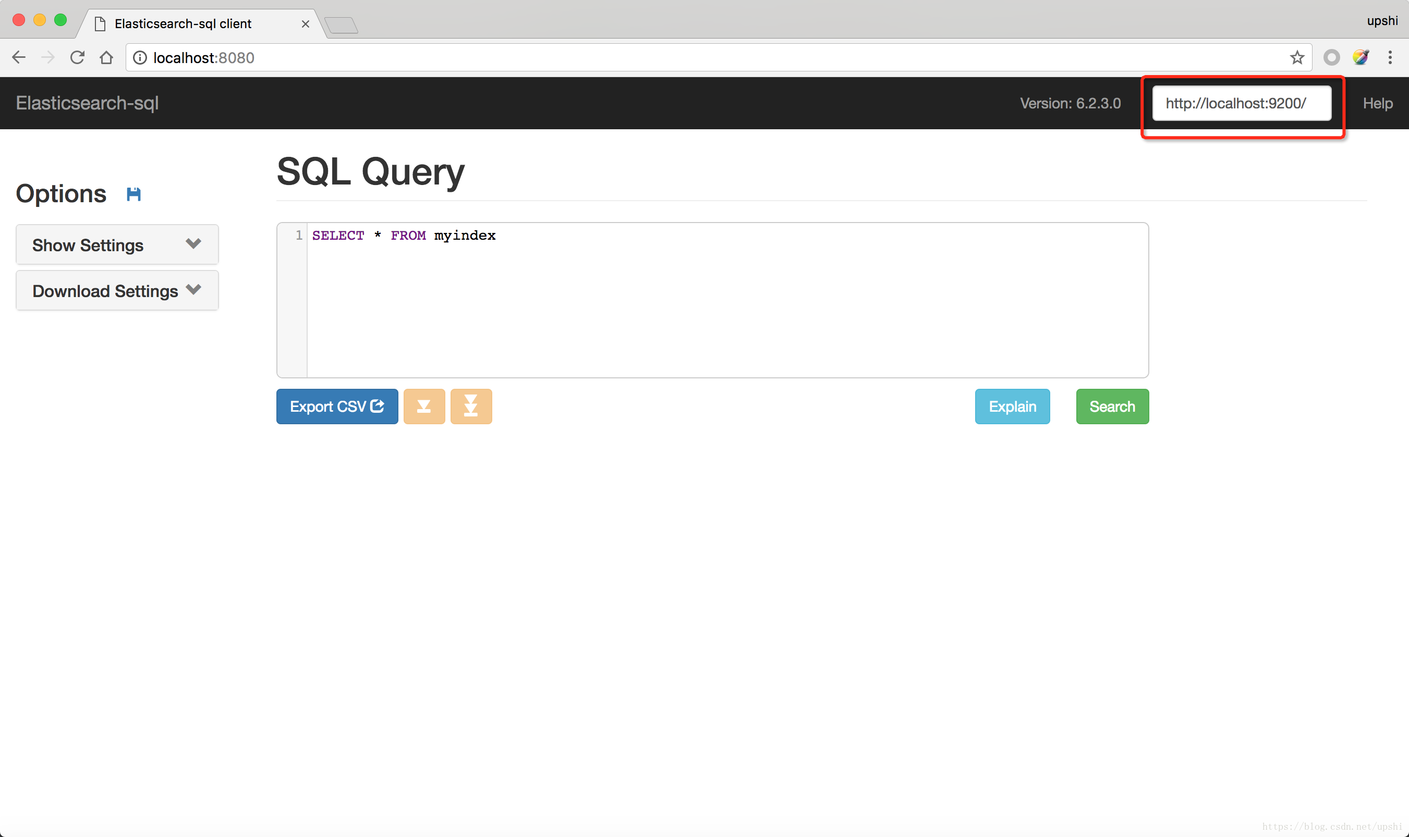Click the fetch next results orange arrow button
Viewport: 1409px width, 837px height.
tap(424, 406)
